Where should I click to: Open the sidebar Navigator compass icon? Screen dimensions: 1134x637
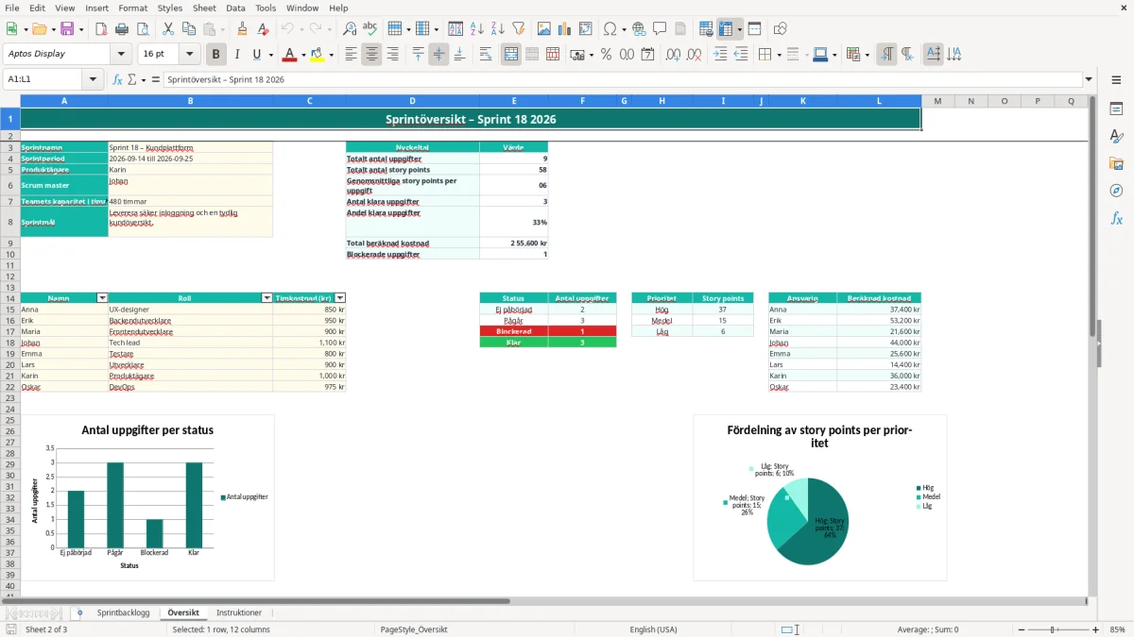pos(1116,191)
